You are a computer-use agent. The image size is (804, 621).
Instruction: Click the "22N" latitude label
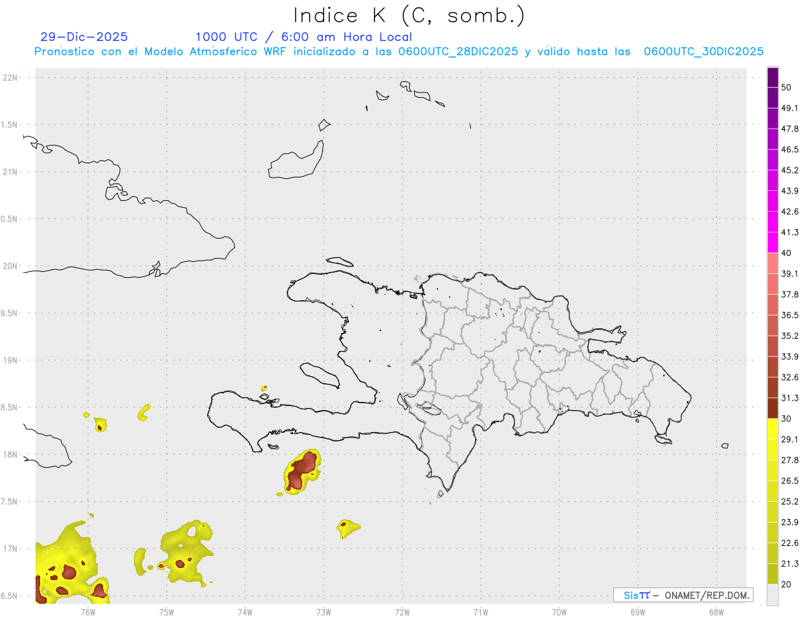coord(11,77)
